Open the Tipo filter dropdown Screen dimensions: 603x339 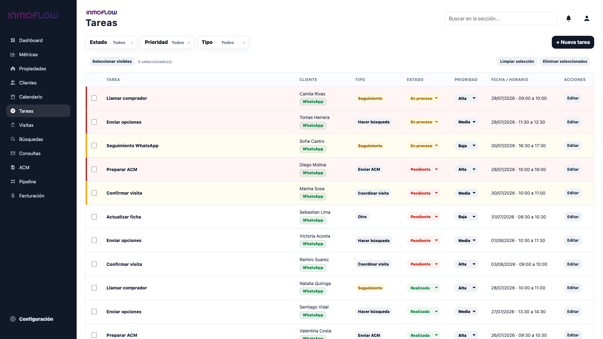coord(223,42)
